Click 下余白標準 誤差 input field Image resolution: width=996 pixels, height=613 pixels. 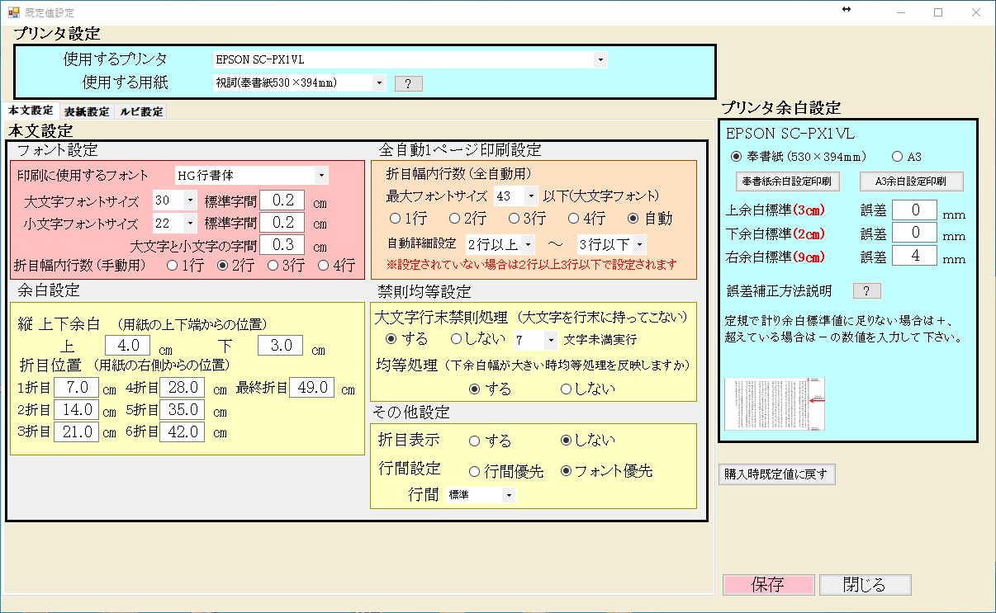pos(914,233)
